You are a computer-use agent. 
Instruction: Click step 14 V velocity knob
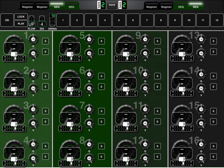tap(201, 88)
